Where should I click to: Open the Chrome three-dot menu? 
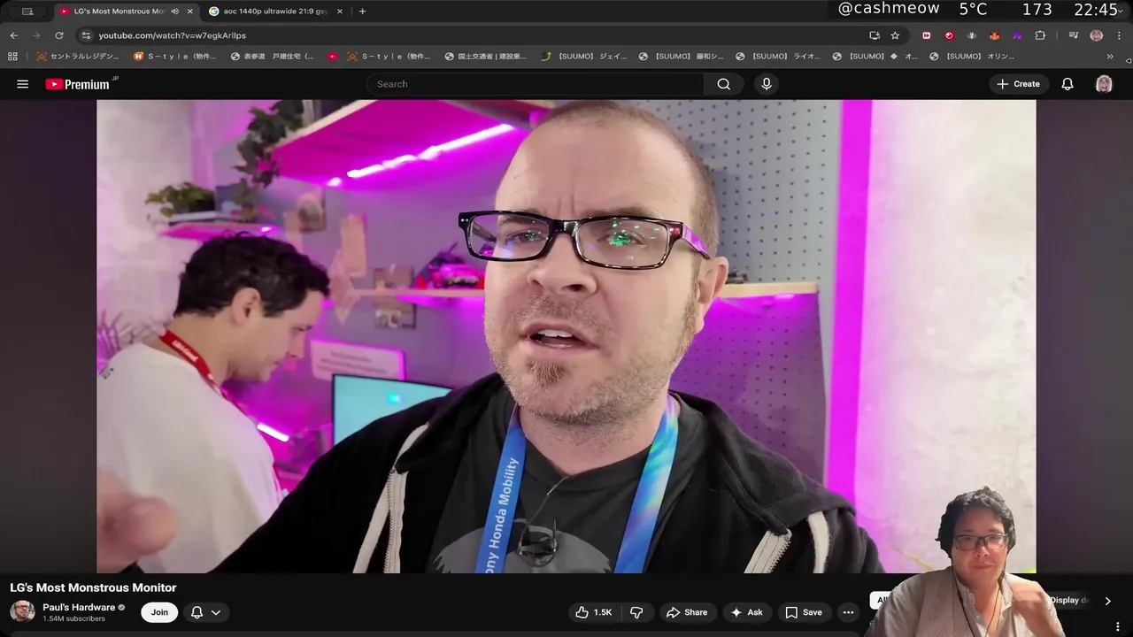[x=1119, y=35]
